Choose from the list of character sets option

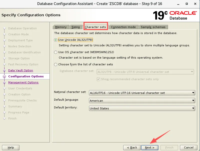pyautogui.click(x=55, y=64)
